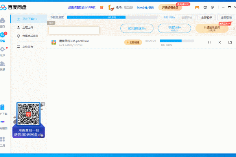Click 极速5分钟 purchase button

point(174,28)
